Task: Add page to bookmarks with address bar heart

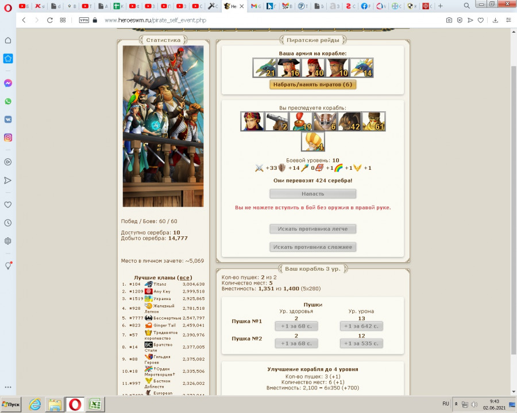Action: (481, 20)
